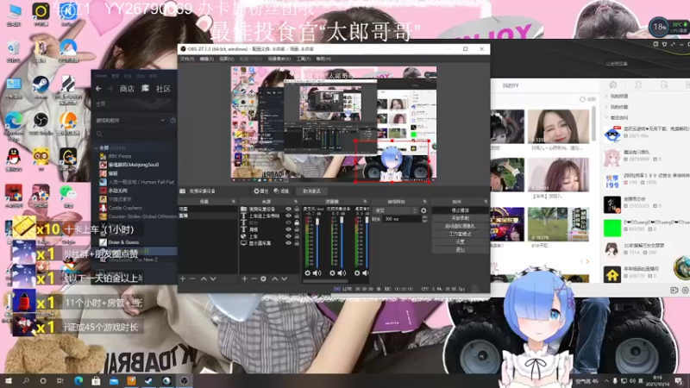Decrease transition duration with the down arrow
Screen dimensions: 690x388
[424, 221]
